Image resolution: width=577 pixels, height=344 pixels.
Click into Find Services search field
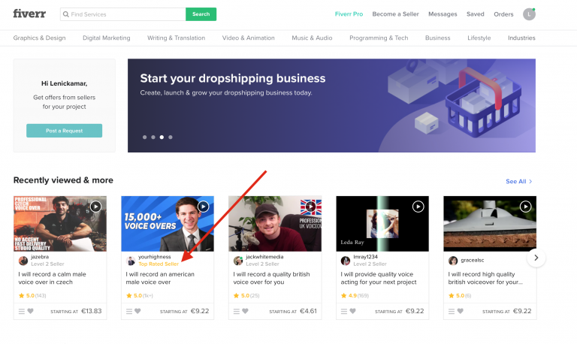coord(123,14)
